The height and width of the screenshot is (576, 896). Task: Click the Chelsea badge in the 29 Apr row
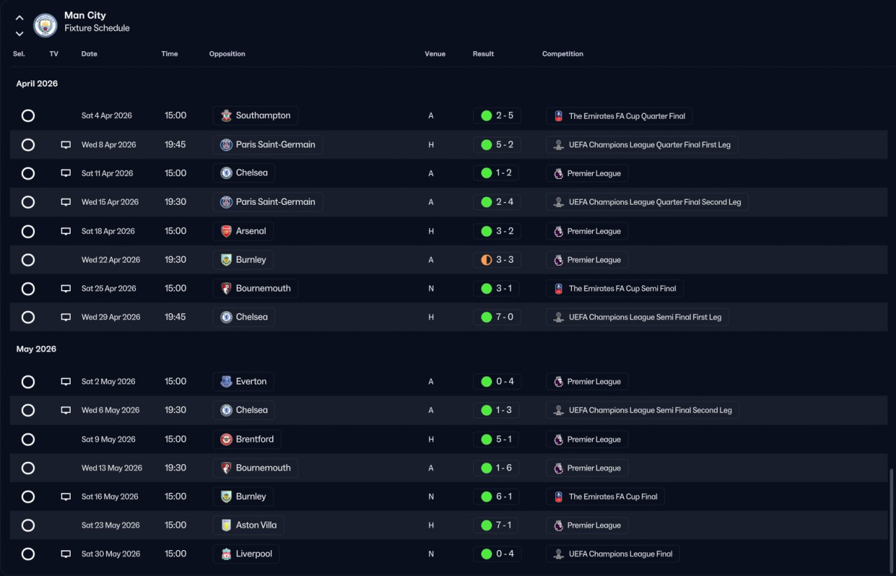(226, 317)
